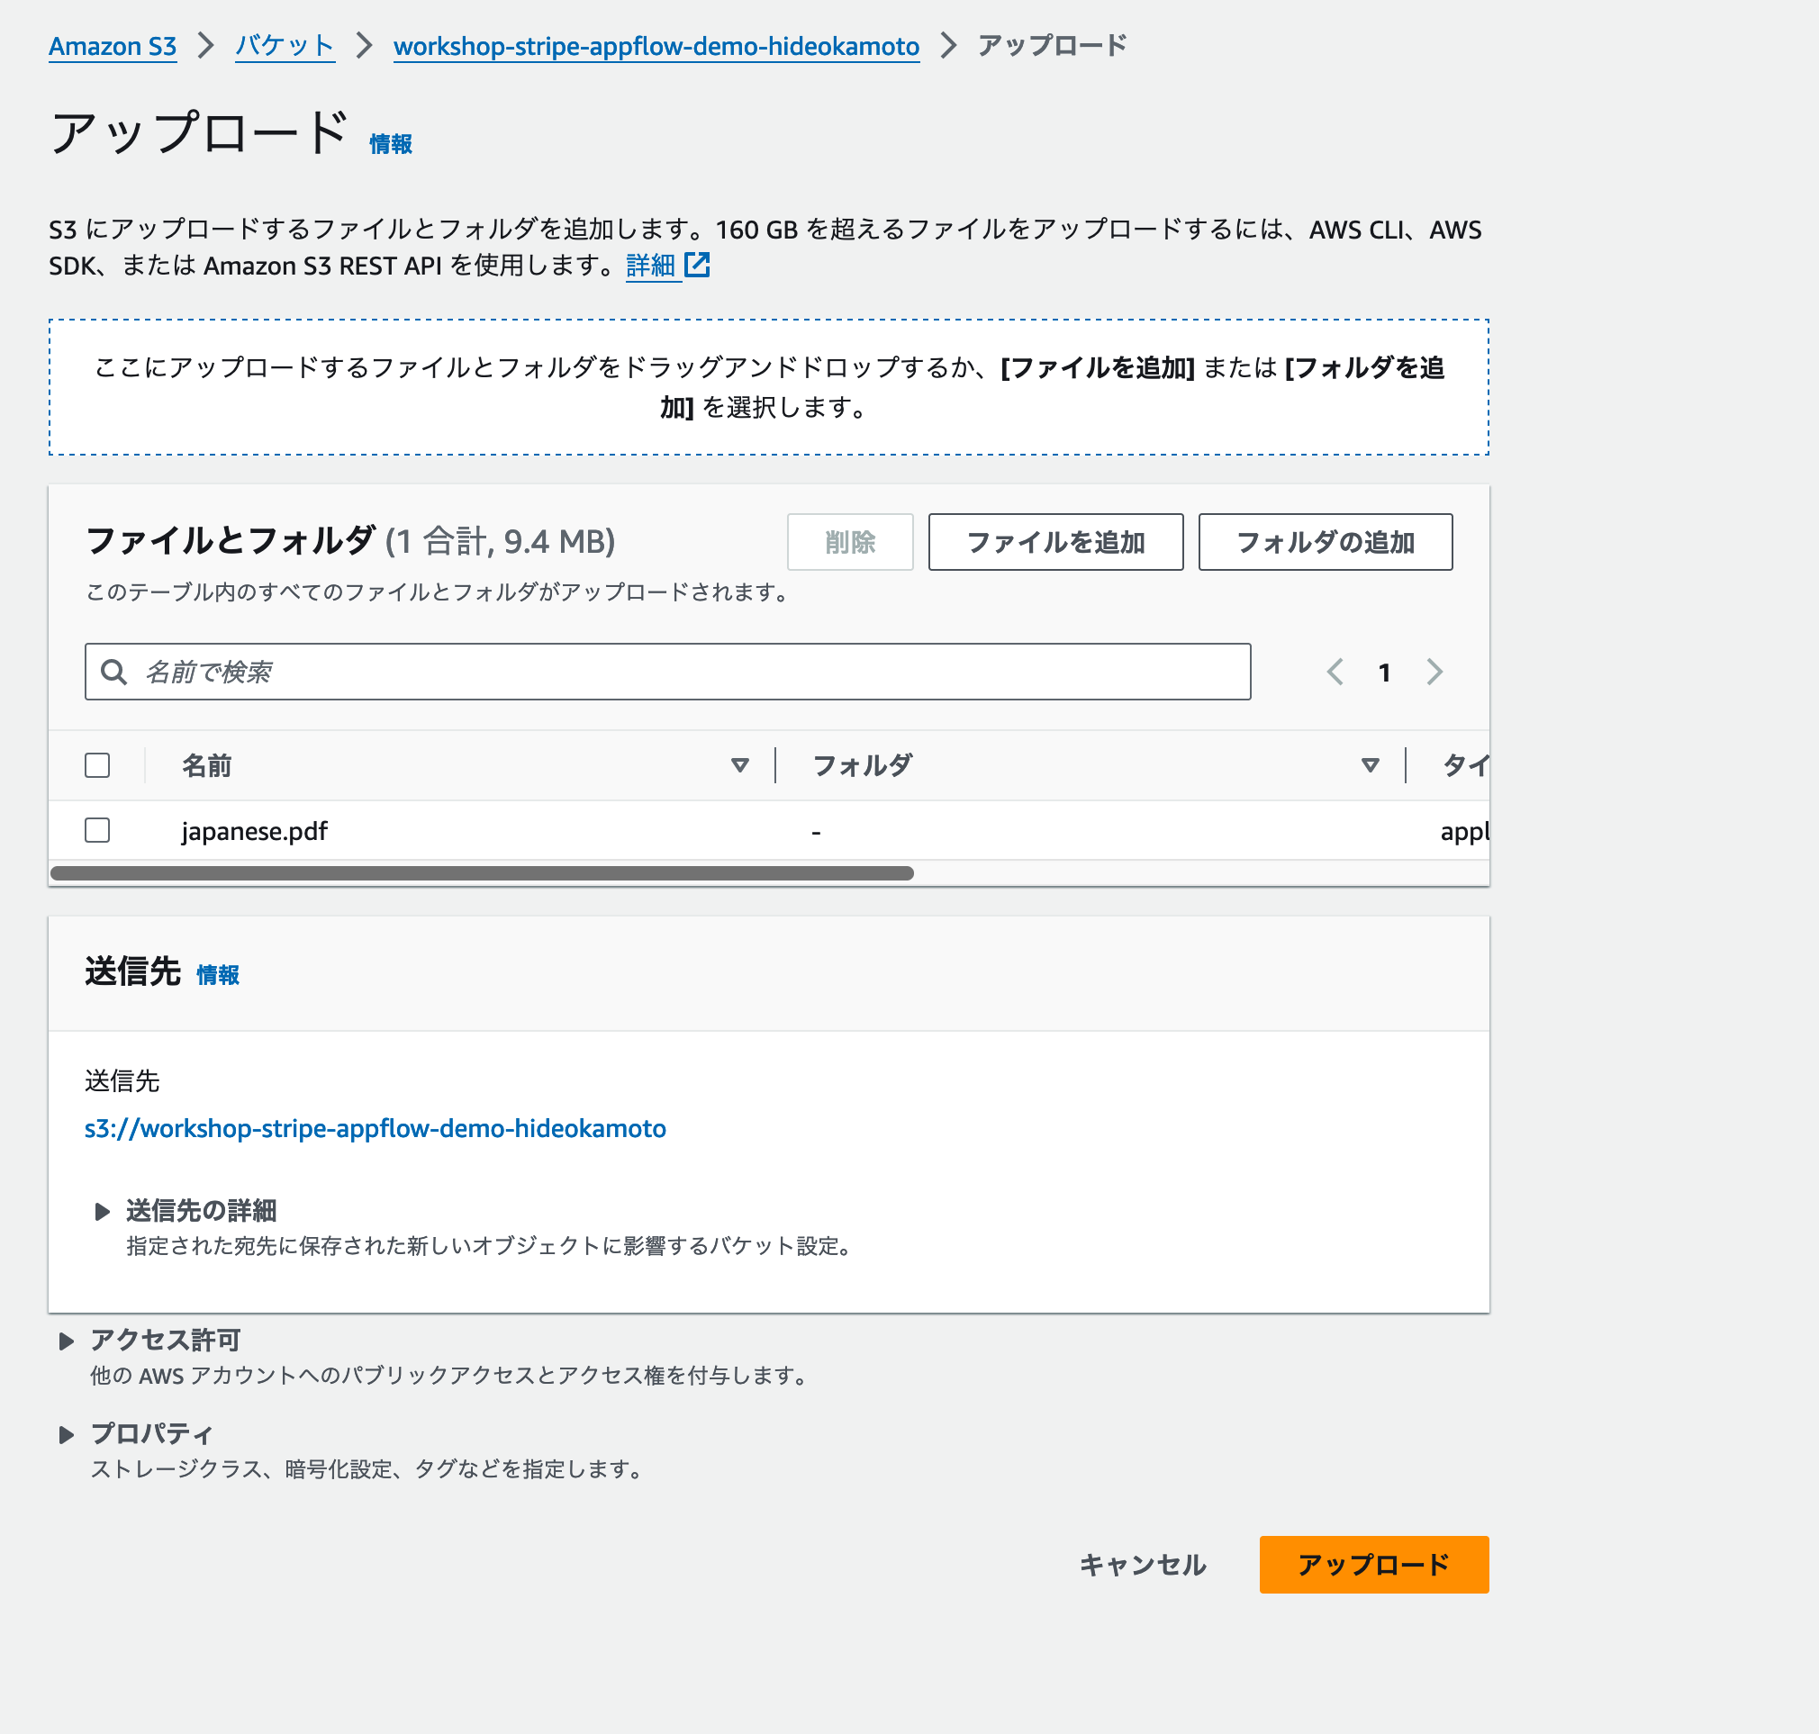Expand the アクセス許可 section
The width and height of the screenshot is (1819, 1734).
click(68, 1340)
